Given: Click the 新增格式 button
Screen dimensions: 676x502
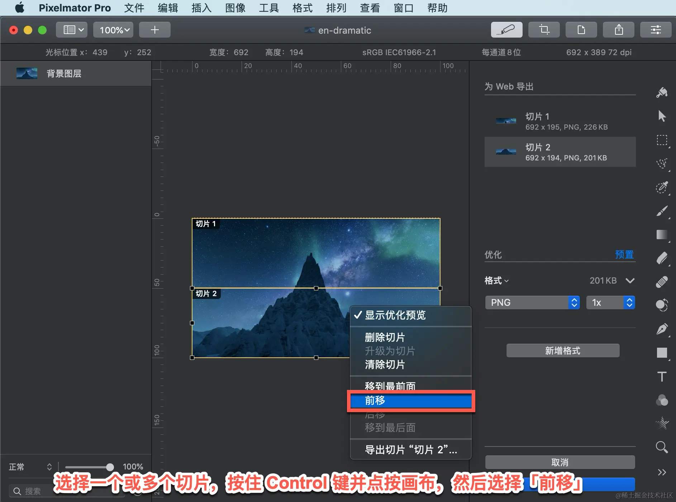Looking at the screenshot, I should (x=563, y=351).
